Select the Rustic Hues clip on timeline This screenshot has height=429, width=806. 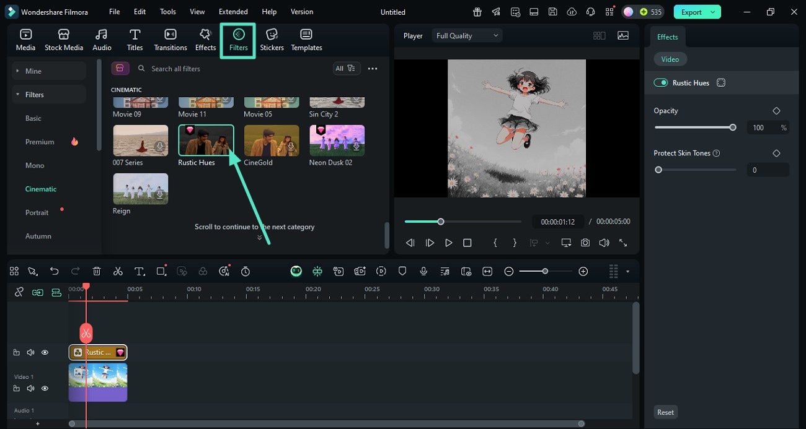[98, 352]
